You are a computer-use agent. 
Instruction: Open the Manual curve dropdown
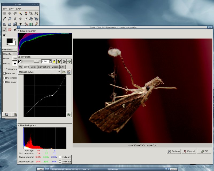coord(40,72)
